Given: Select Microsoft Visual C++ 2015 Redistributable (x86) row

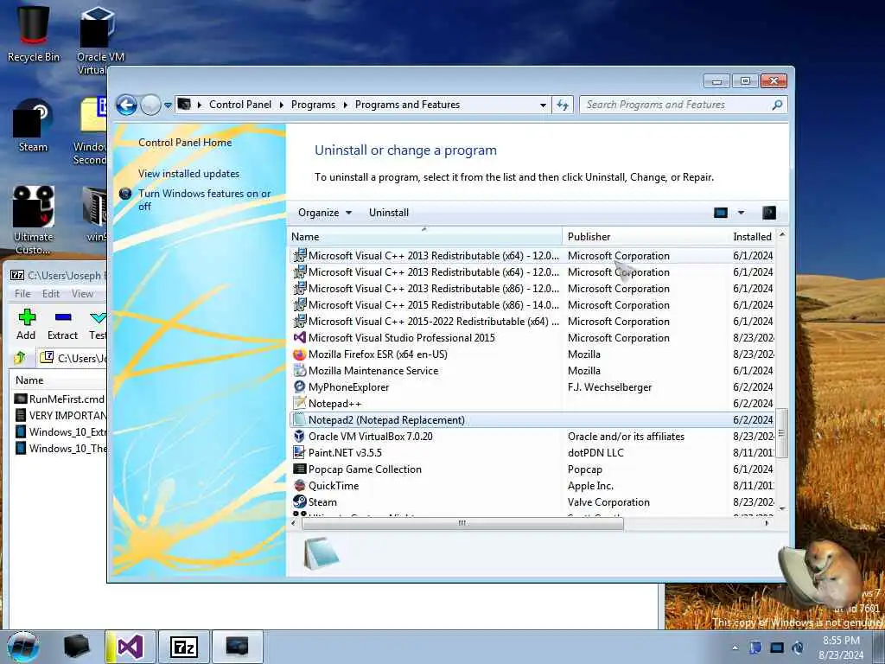Looking at the screenshot, I should [x=532, y=305].
